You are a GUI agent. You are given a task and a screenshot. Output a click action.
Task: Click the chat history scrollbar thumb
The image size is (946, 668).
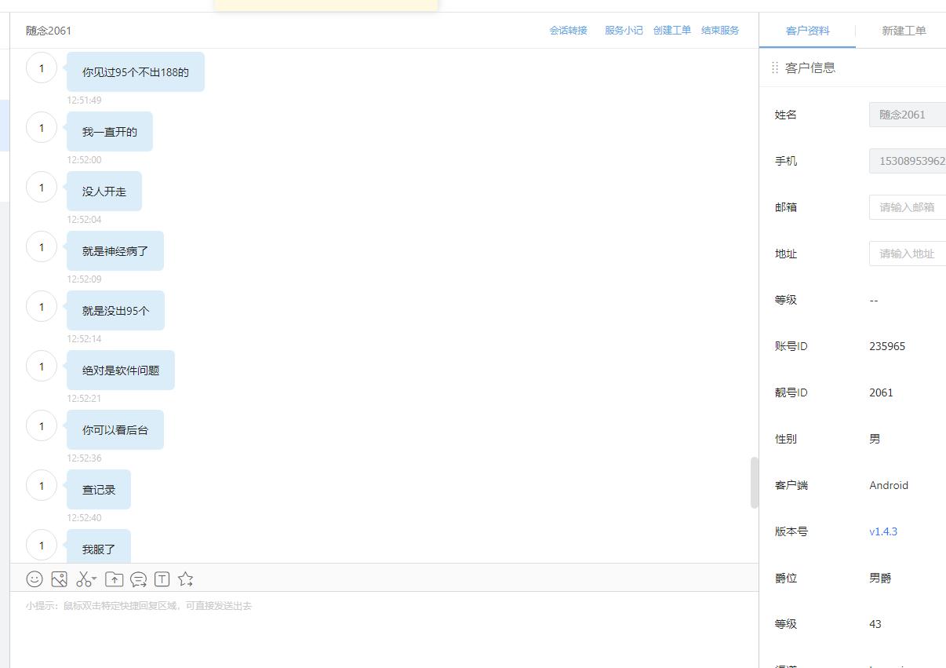[x=755, y=483]
